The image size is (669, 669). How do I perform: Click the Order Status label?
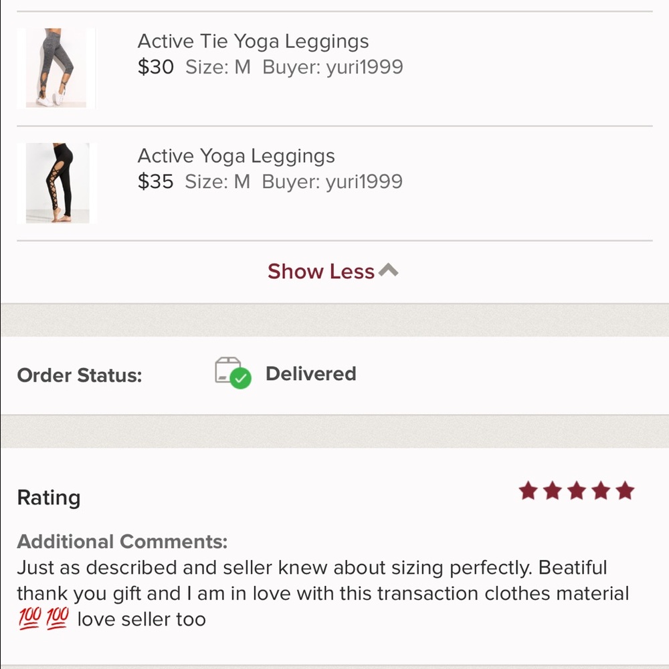click(x=80, y=375)
